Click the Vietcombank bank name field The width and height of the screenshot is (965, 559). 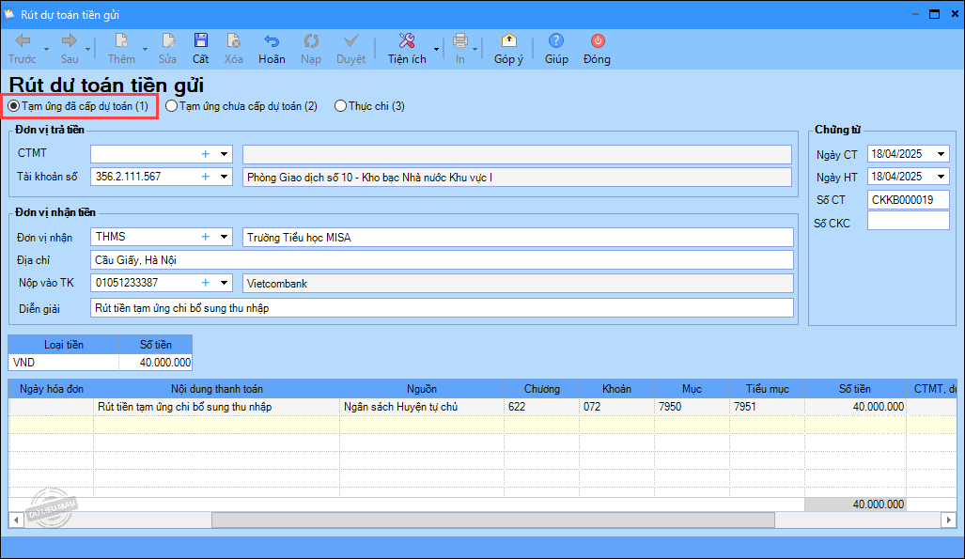(x=518, y=283)
